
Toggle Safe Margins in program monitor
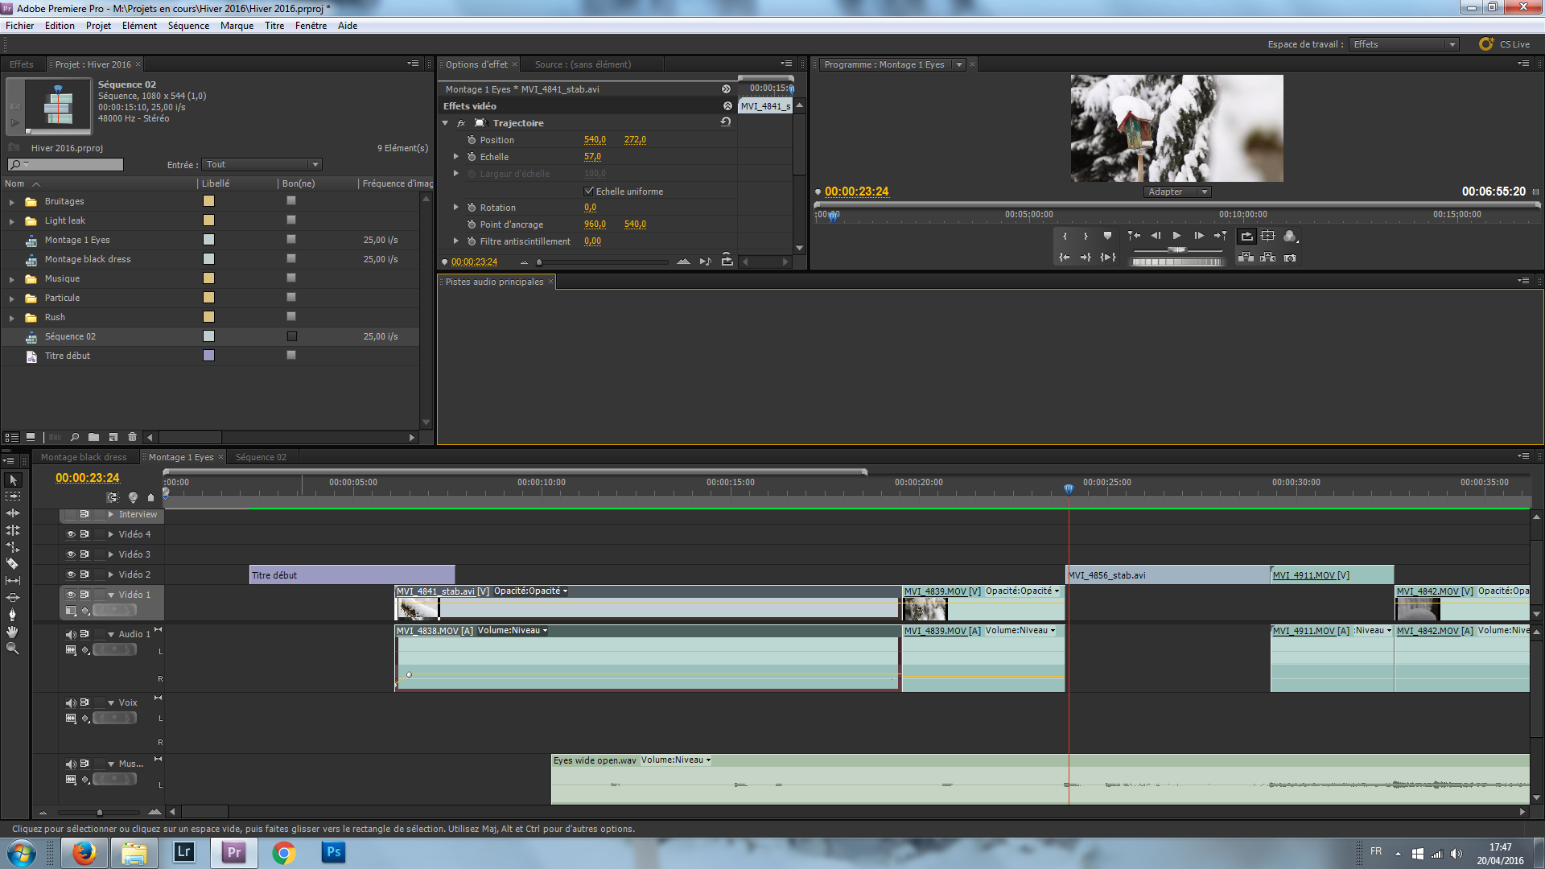coord(1268,236)
